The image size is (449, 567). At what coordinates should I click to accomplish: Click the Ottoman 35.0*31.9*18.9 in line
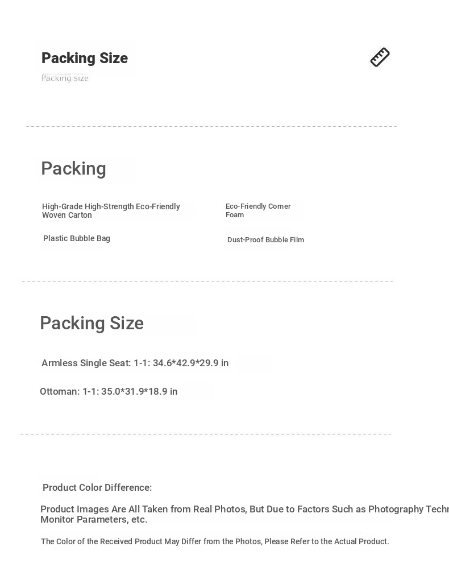(x=109, y=392)
